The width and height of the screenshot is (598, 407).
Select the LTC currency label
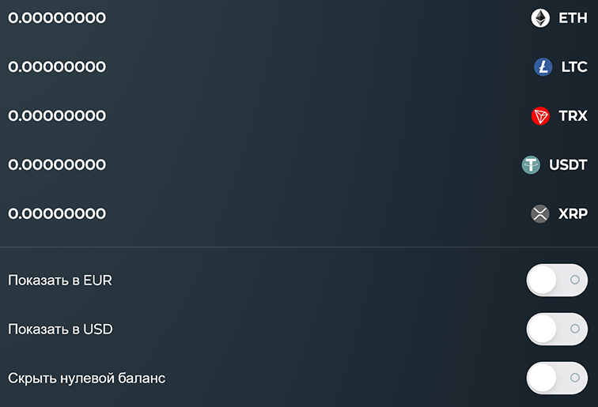574,67
